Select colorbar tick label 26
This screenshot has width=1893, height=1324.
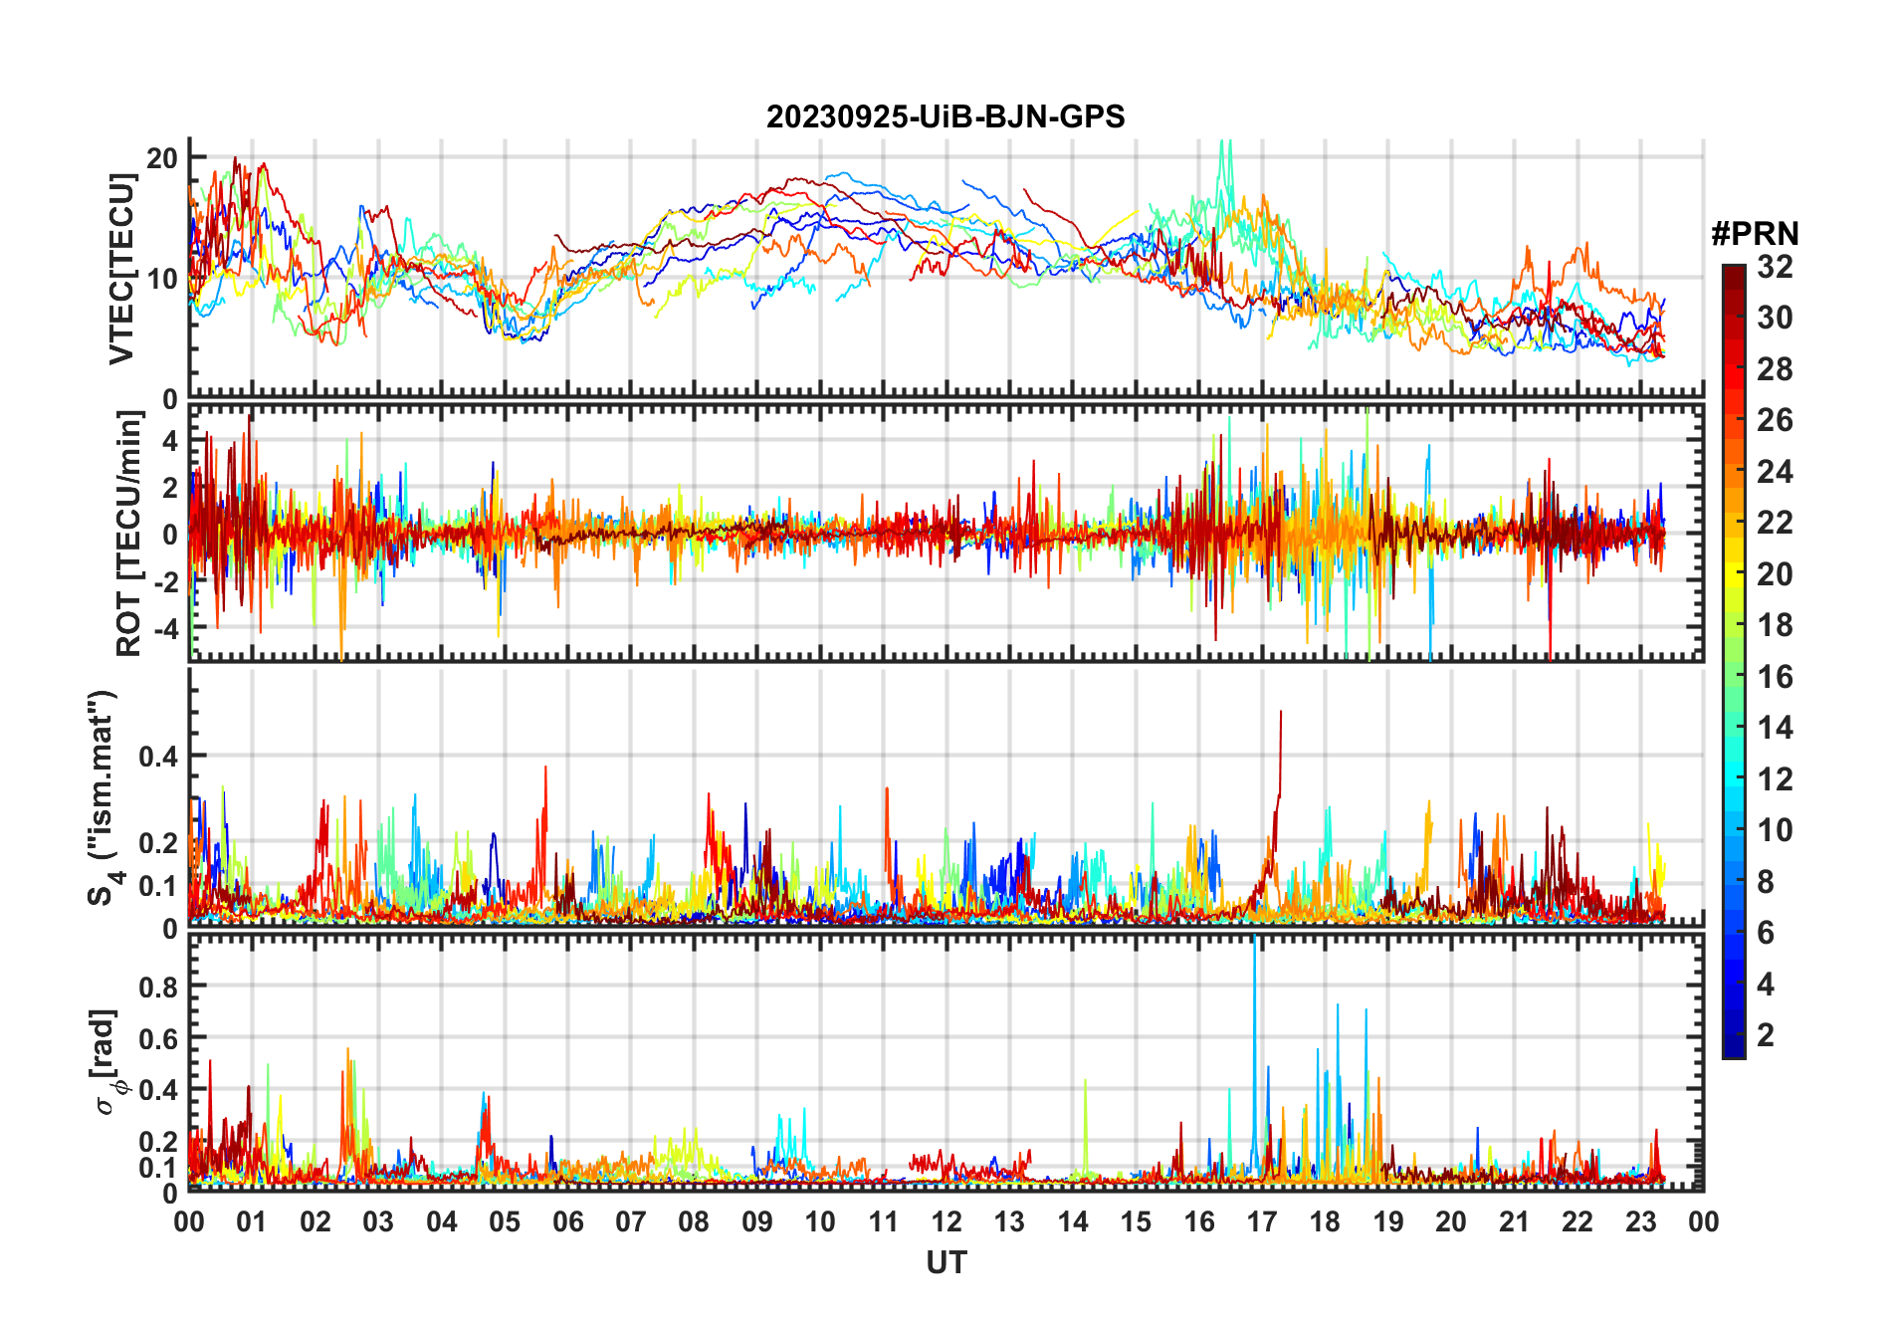coord(1775,420)
